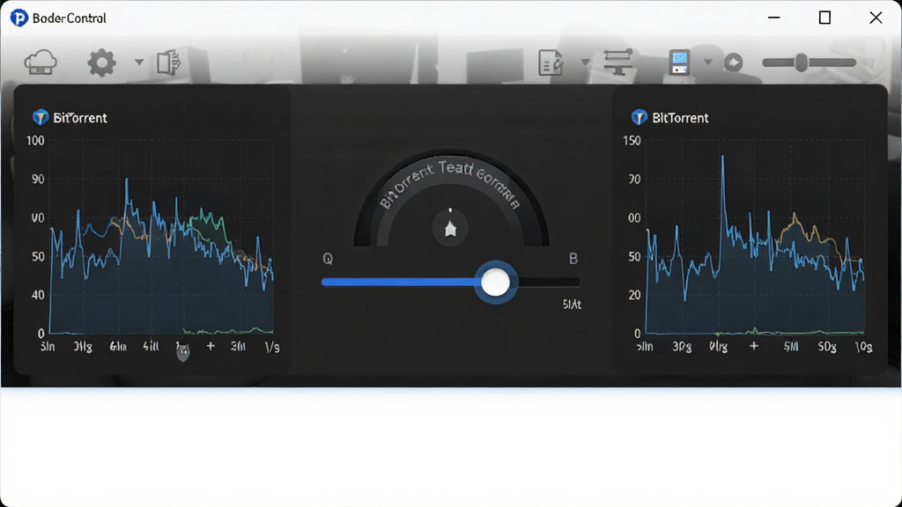Click the plus sign under left chart
Image resolution: width=902 pixels, height=507 pixels.
pos(211,346)
